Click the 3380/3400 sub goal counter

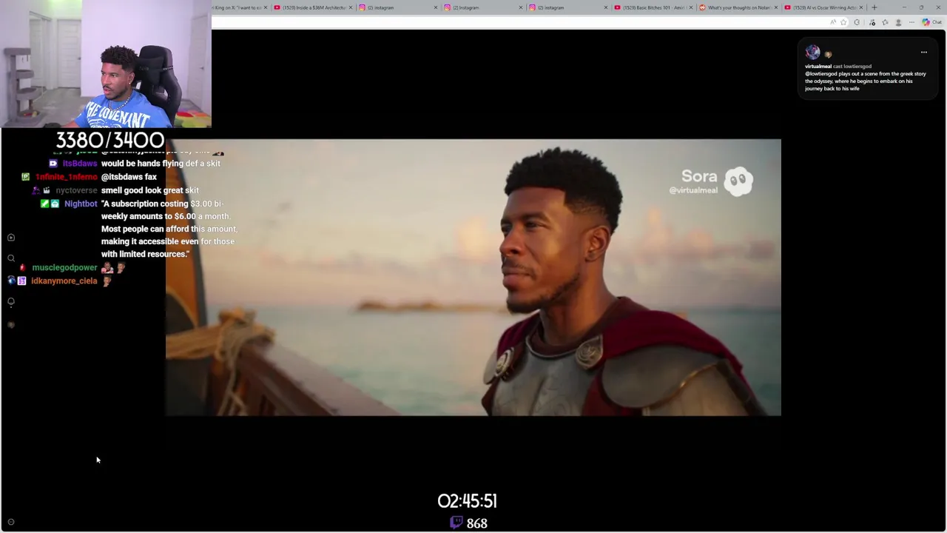coord(110,140)
